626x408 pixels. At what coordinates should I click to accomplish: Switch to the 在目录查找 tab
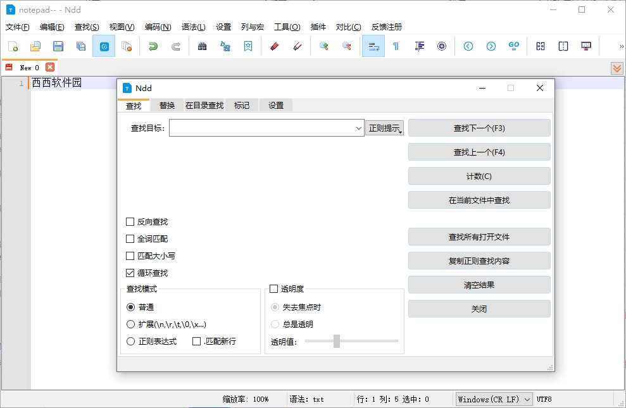[204, 105]
